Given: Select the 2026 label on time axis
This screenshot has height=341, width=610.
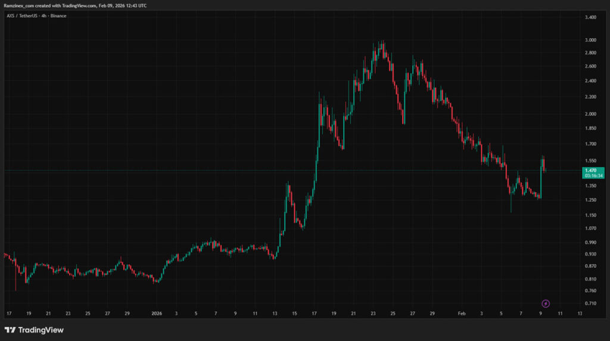Looking at the screenshot, I should pyautogui.click(x=157, y=312).
